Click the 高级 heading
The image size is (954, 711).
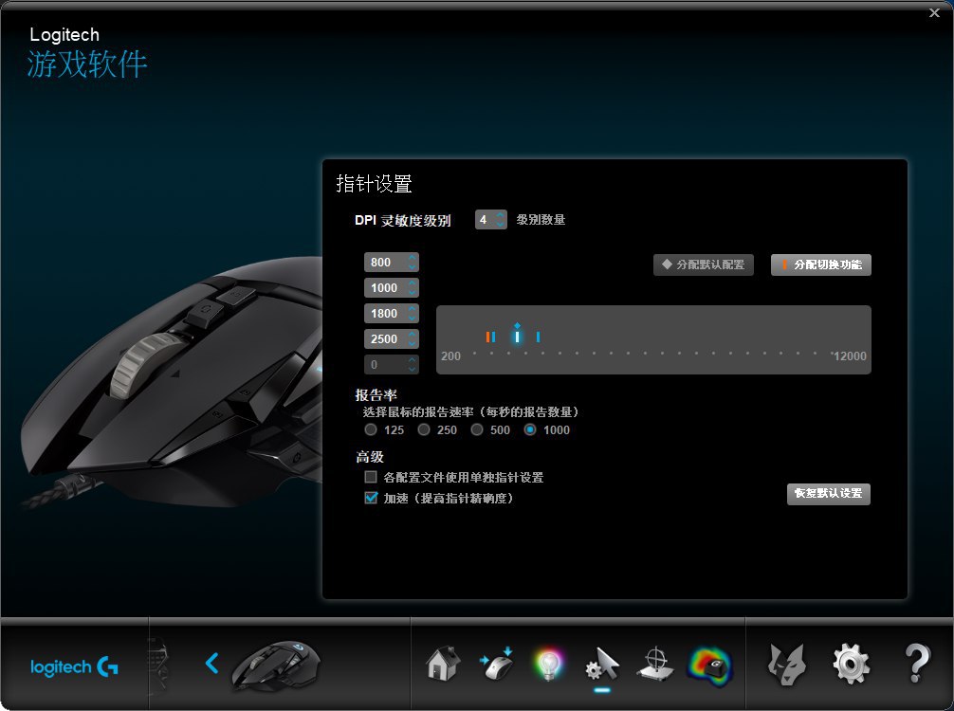click(x=370, y=457)
